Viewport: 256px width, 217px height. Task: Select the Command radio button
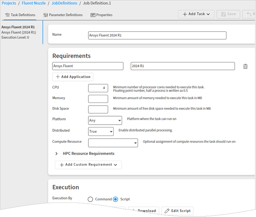(x=90, y=199)
